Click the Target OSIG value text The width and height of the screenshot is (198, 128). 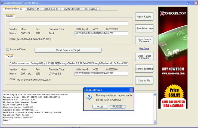34,80
